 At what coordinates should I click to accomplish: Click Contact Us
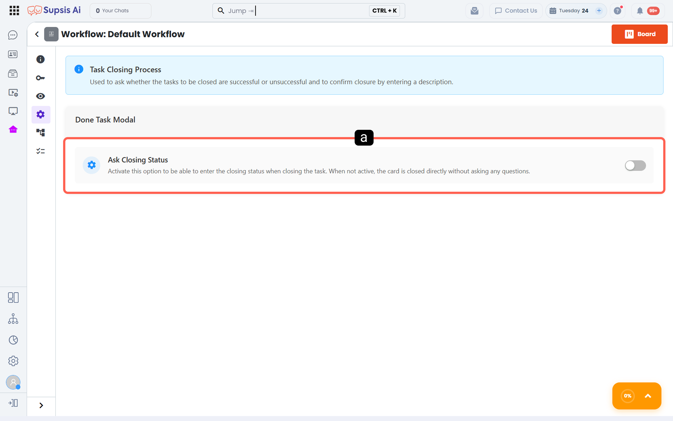[516, 11]
